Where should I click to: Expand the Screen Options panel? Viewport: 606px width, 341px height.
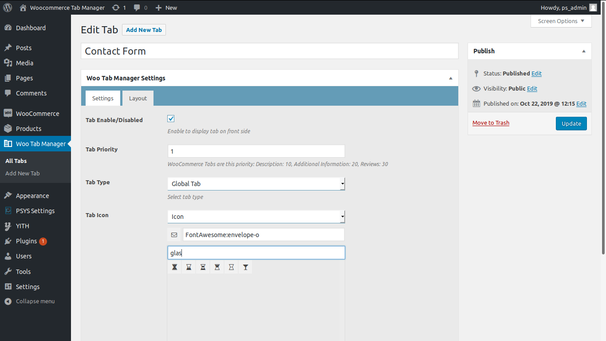(x=561, y=21)
